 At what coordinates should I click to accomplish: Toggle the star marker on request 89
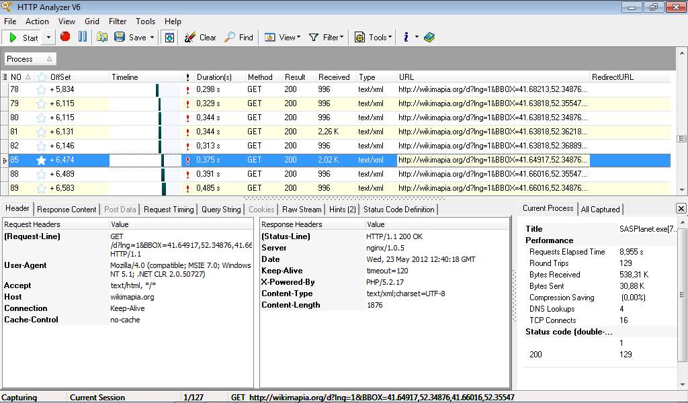coord(41,188)
